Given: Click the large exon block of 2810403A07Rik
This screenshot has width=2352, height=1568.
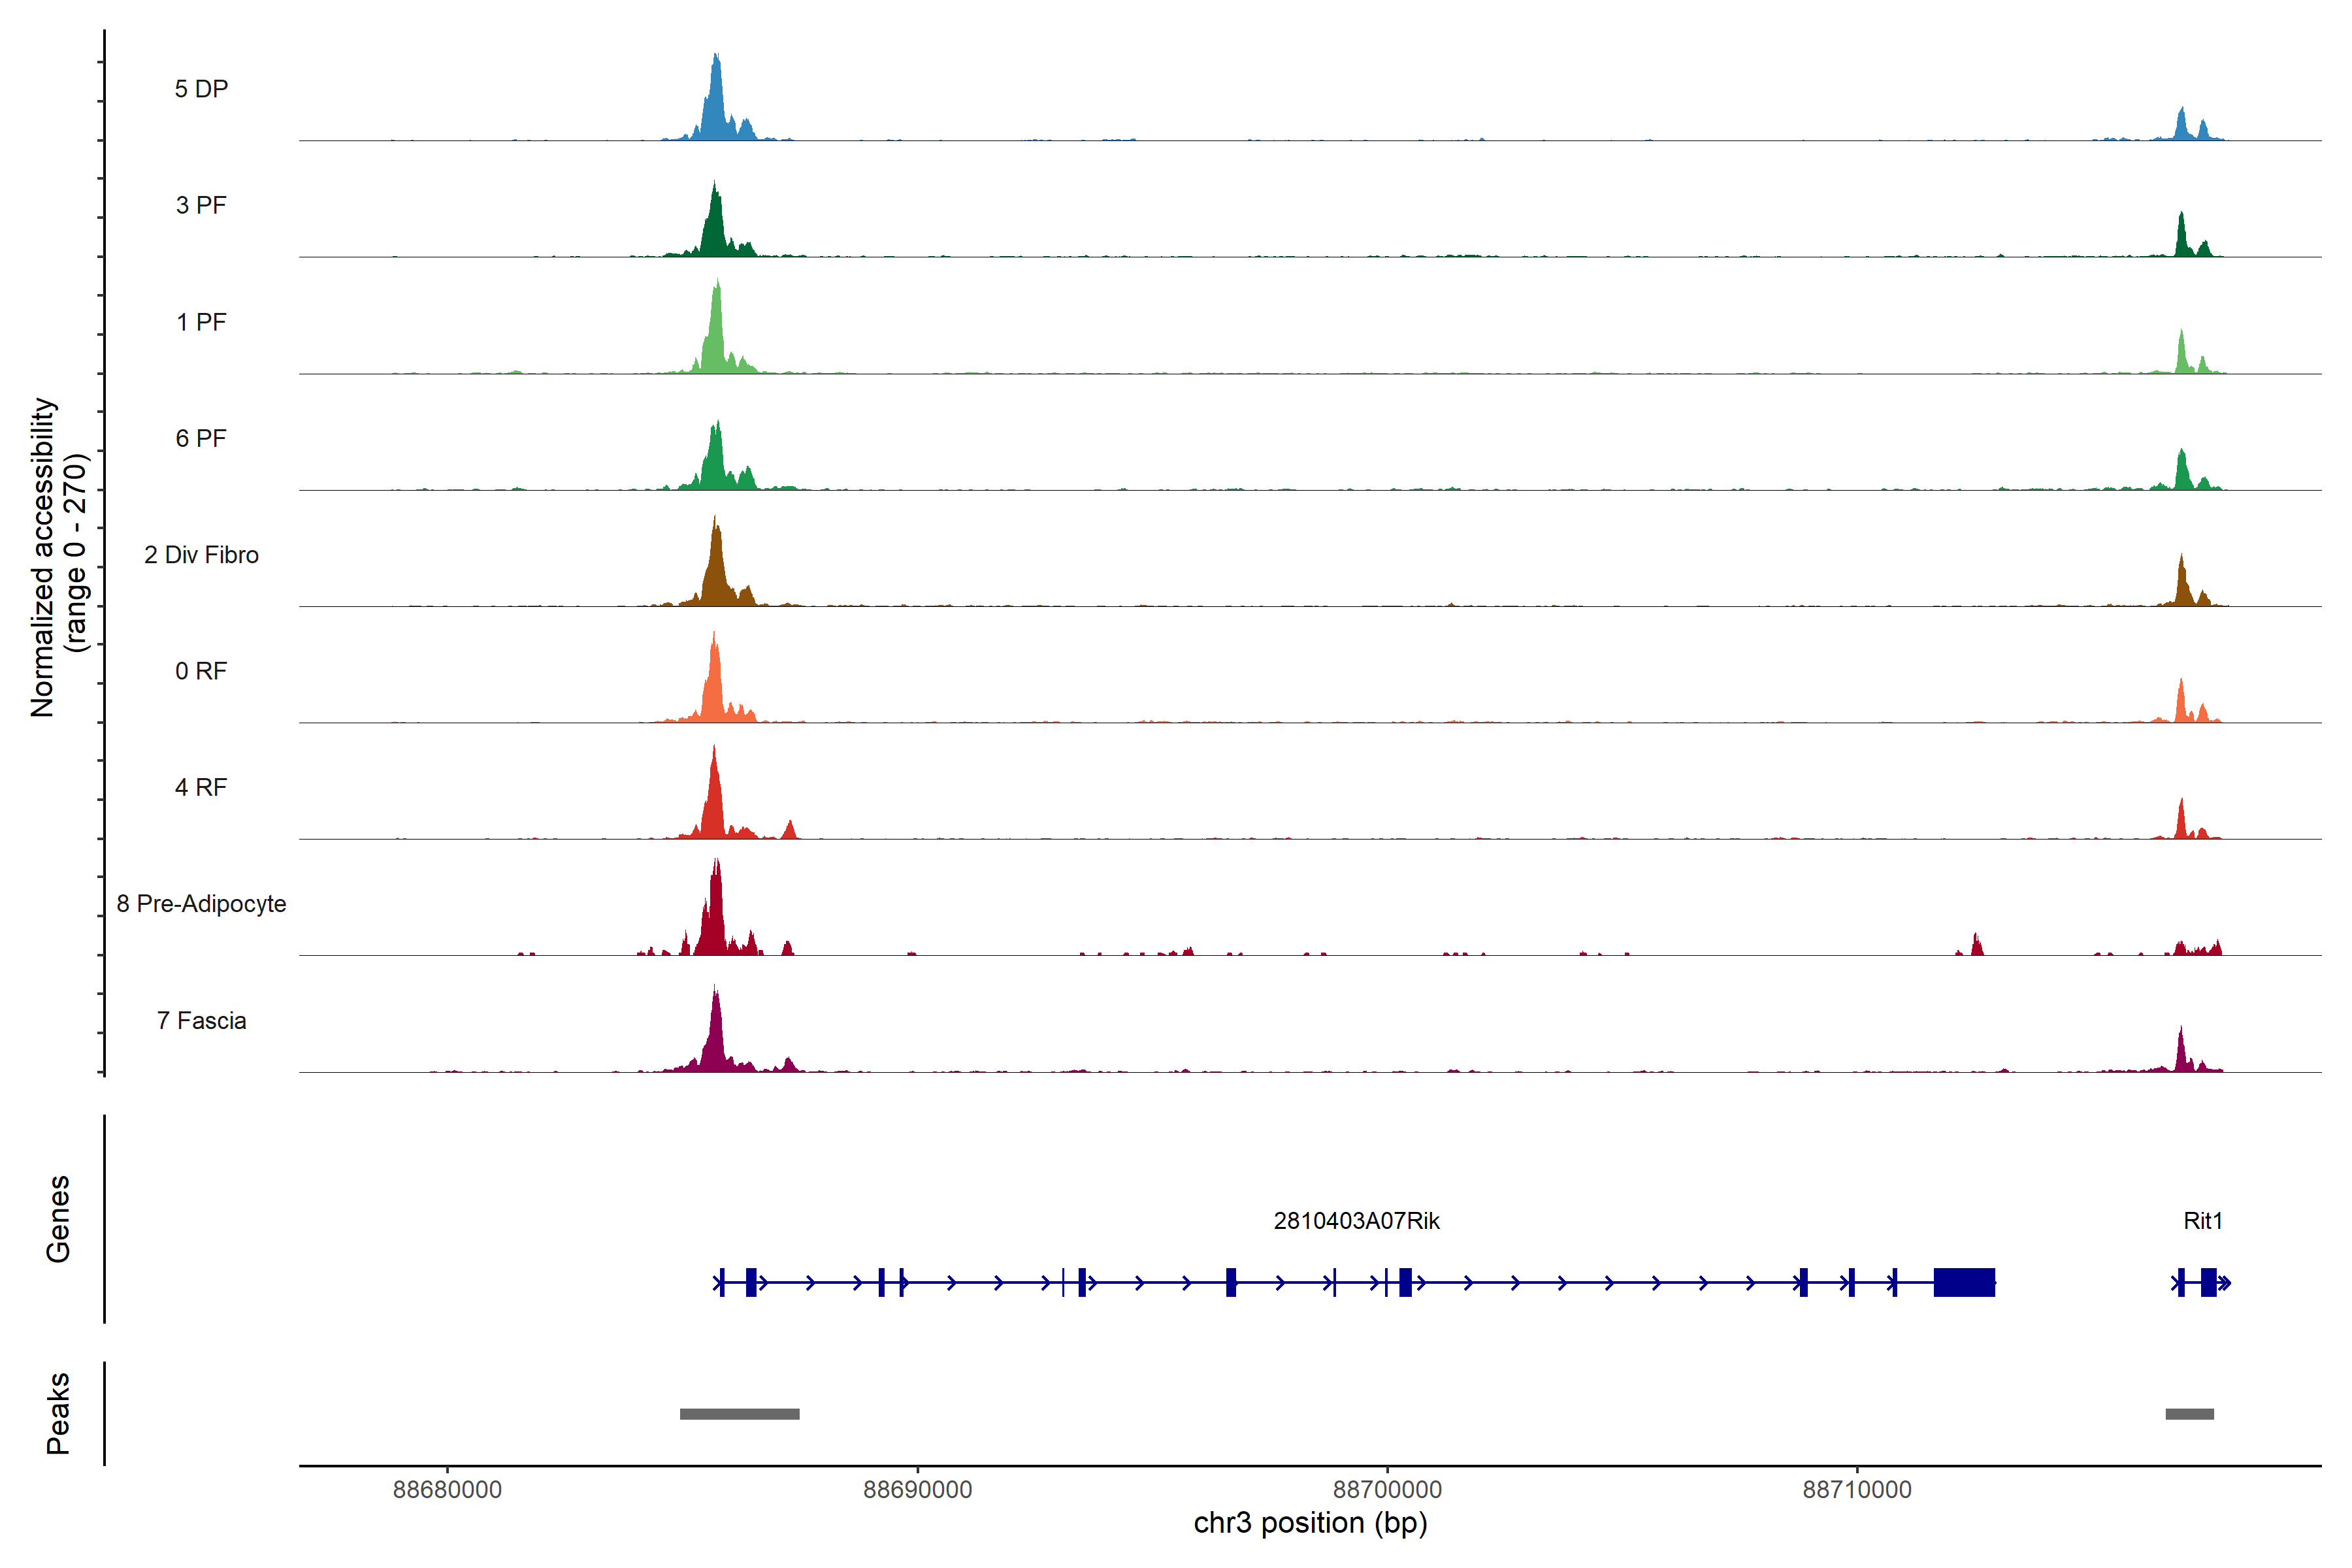Looking at the screenshot, I should [x=1964, y=1282].
